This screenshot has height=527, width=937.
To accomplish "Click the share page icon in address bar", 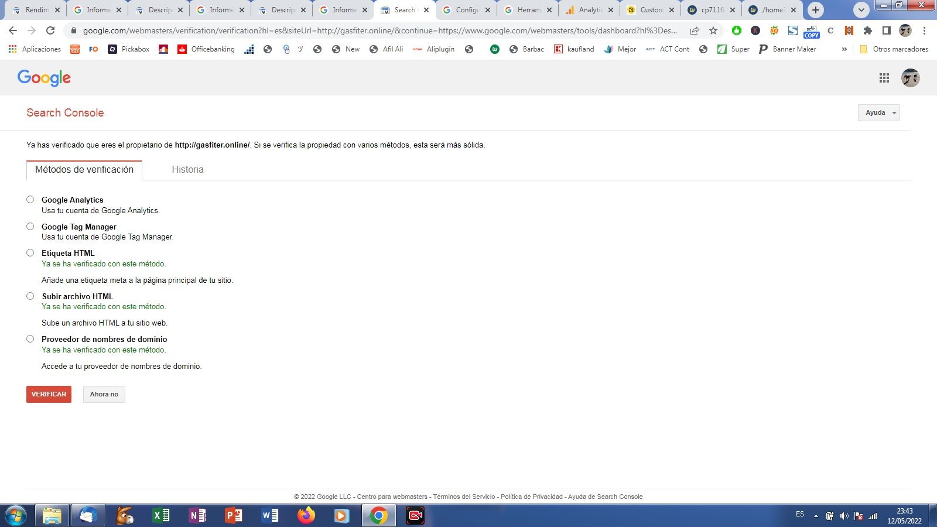I will [x=695, y=30].
